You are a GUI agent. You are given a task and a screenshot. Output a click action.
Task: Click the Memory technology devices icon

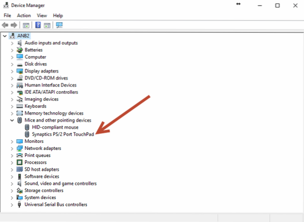(x=20, y=113)
